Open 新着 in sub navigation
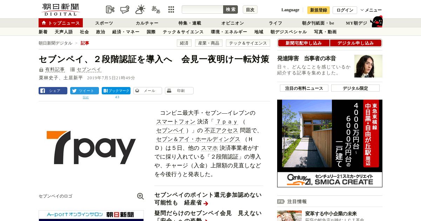The height and width of the screenshot is (221, 421). click(x=43, y=32)
